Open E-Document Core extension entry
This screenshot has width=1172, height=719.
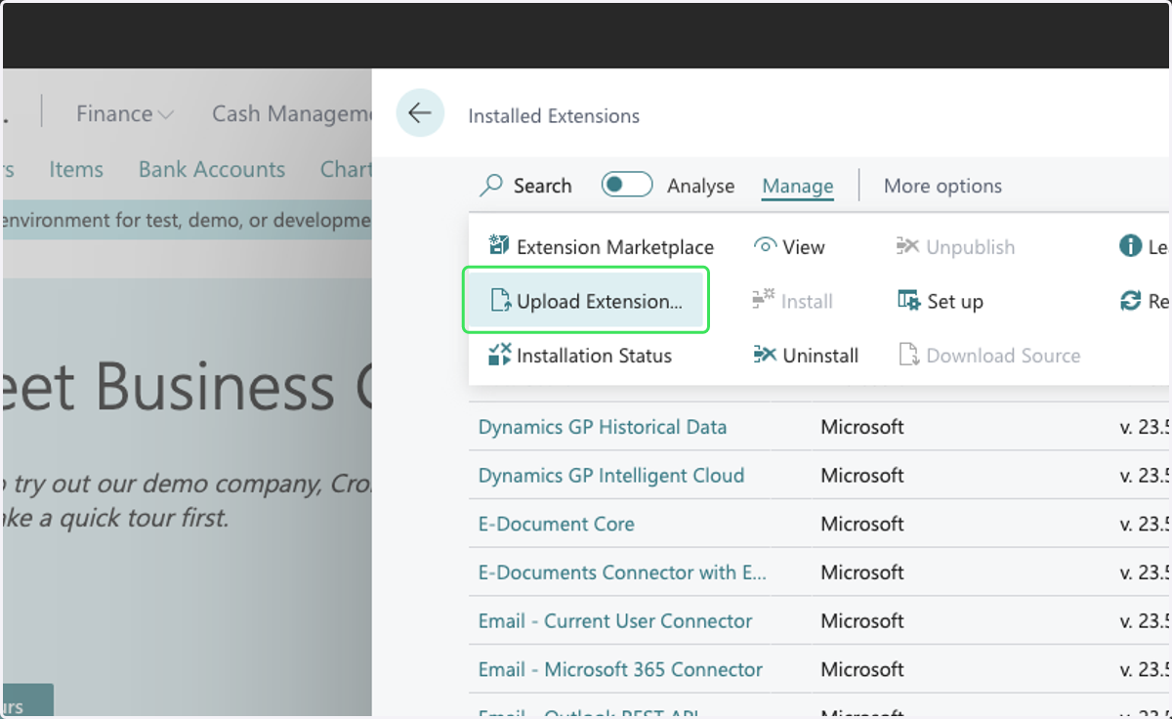[x=557, y=524]
